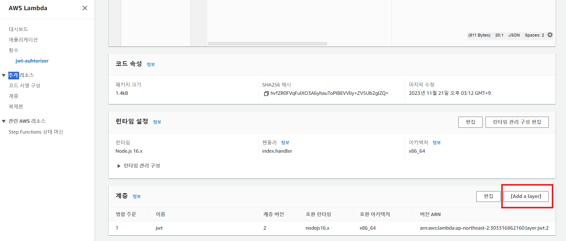Click nodejs16.x compatible runtime cell
The height and width of the screenshot is (241, 566).
click(317, 228)
